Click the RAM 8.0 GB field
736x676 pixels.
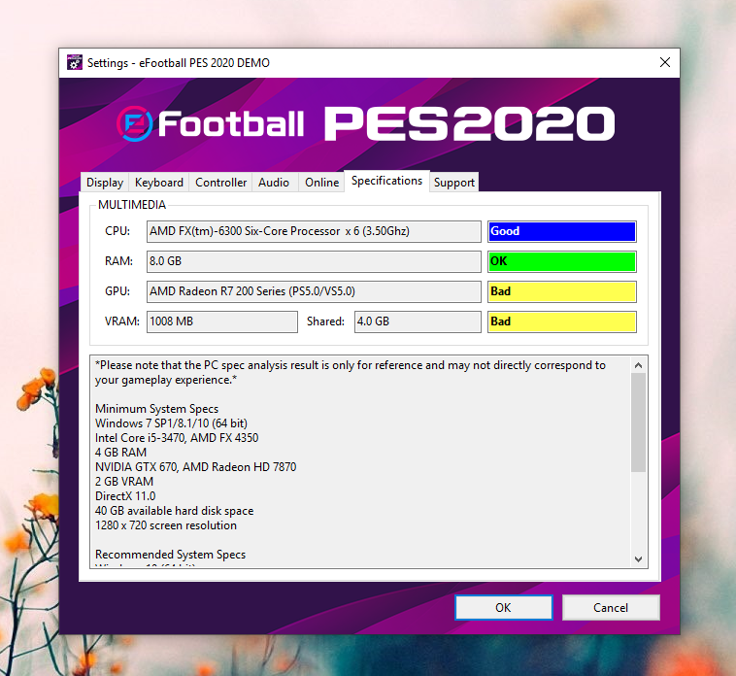click(314, 261)
